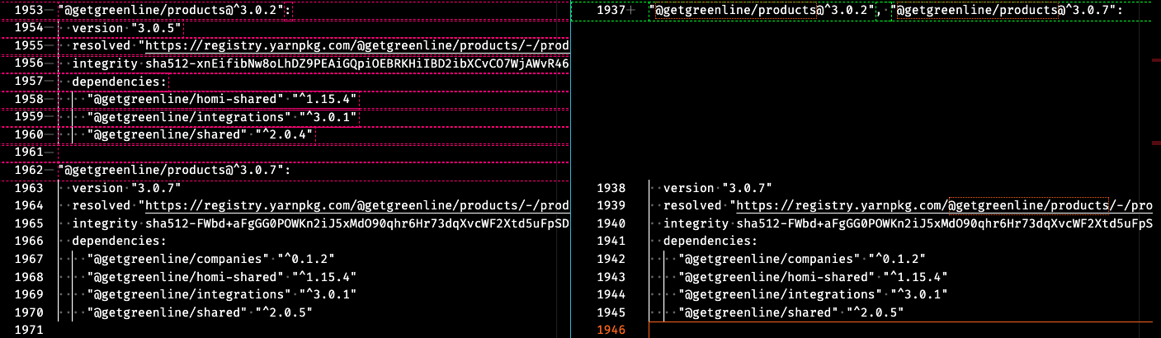
Task: Select line number 1938 in the gutter
Action: [x=611, y=188]
